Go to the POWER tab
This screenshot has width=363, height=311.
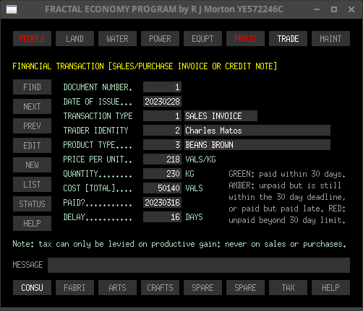(x=160, y=38)
